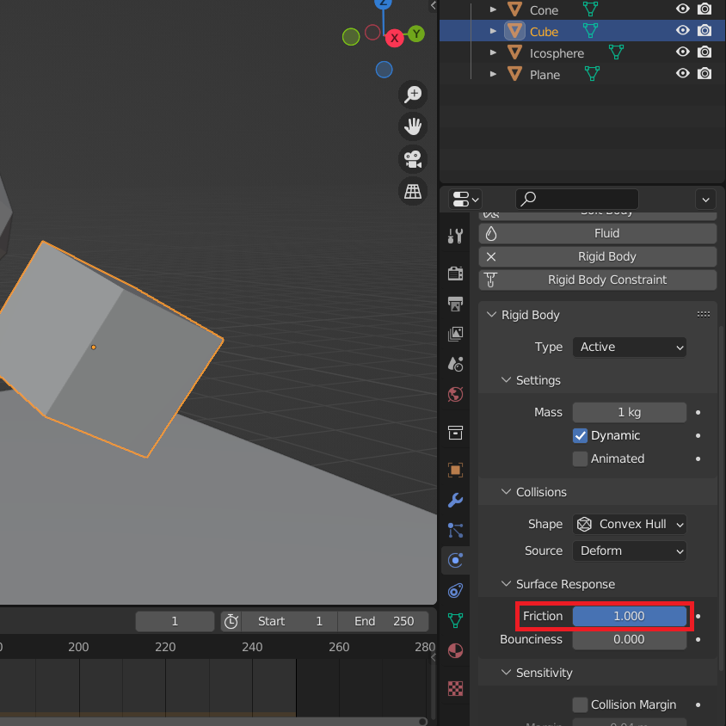The height and width of the screenshot is (726, 726).
Task: Hide the Cone object in viewport
Action: (x=683, y=9)
